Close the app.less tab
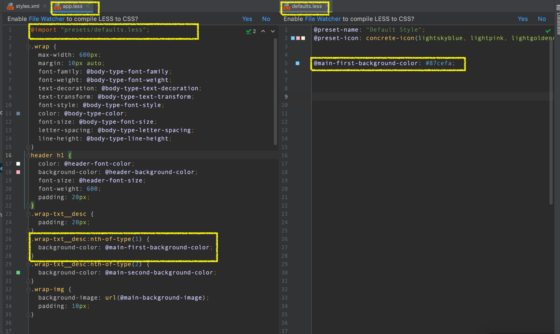The width and height of the screenshot is (560, 334). coord(88,6)
